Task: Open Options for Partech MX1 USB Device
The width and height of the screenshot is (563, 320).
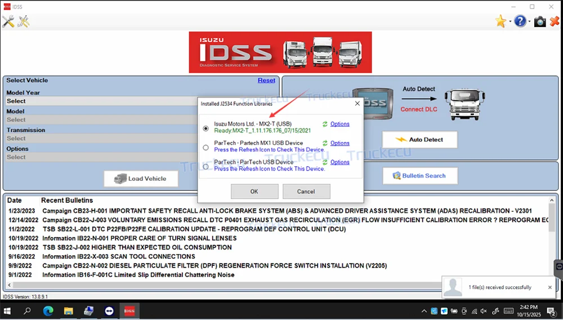Action: (x=339, y=143)
